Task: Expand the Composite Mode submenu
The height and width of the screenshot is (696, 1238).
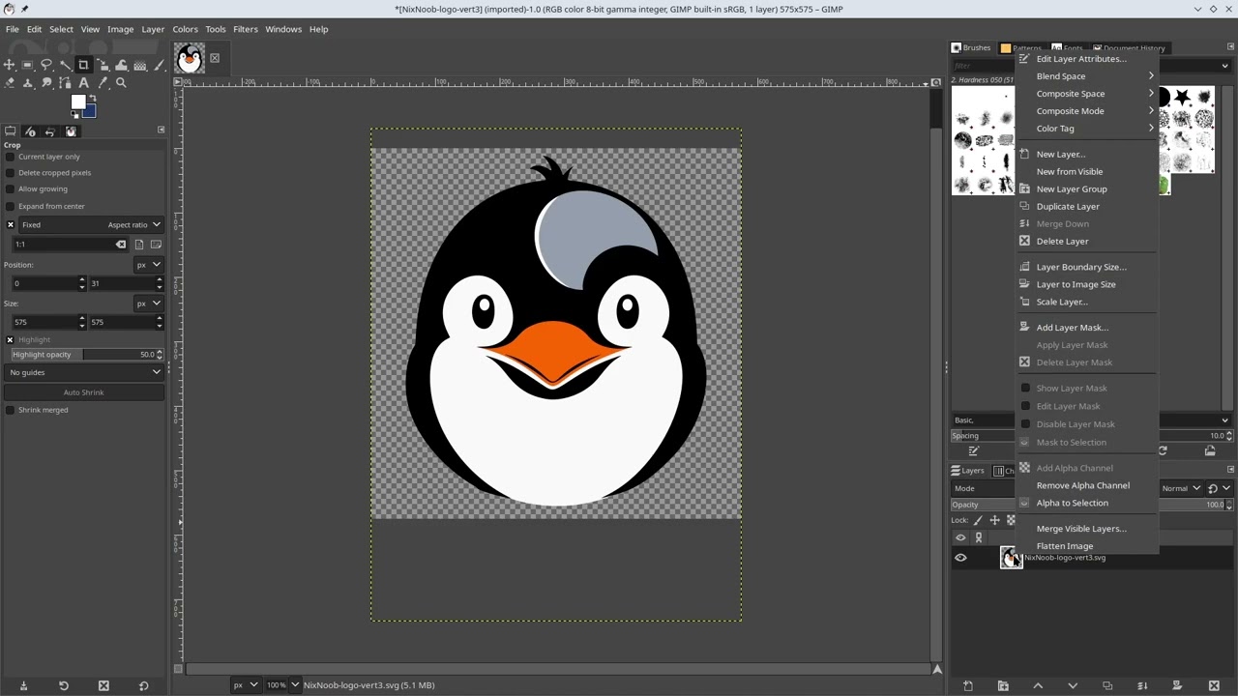Action: pyautogui.click(x=1087, y=111)
